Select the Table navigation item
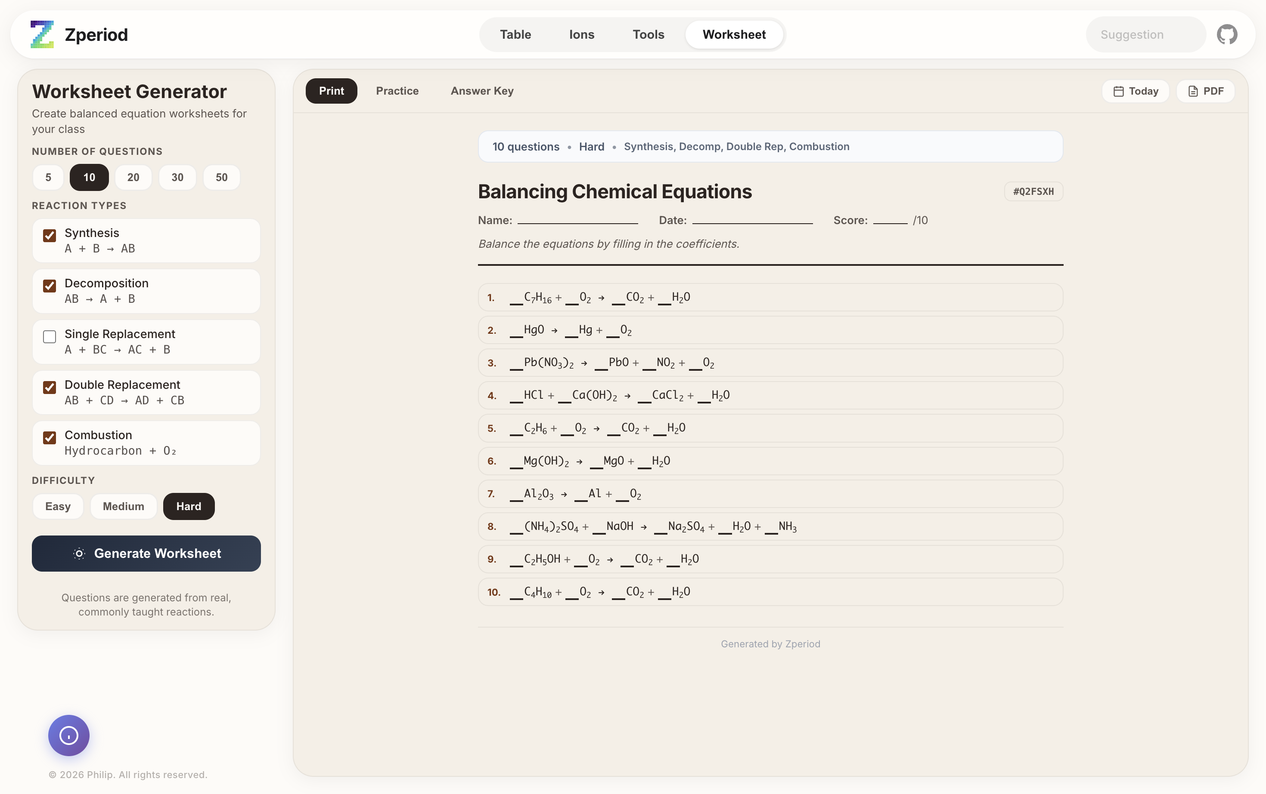This screenshot has width=1266, height=794. coord(515,34)
